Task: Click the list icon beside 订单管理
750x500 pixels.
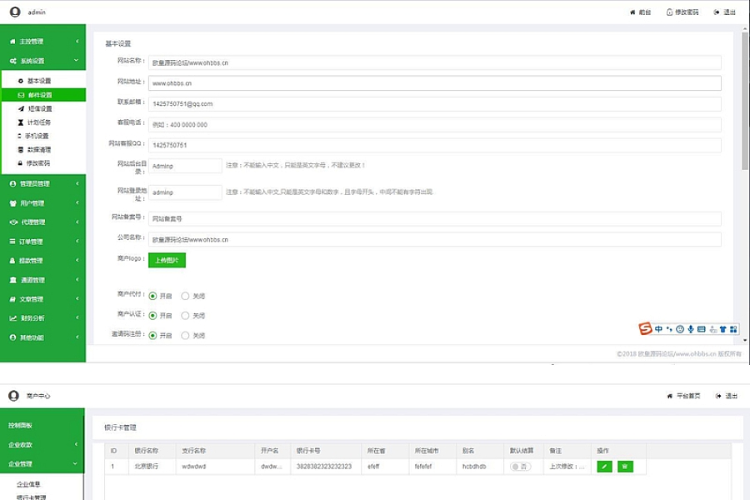Action: tap(12, 242)
